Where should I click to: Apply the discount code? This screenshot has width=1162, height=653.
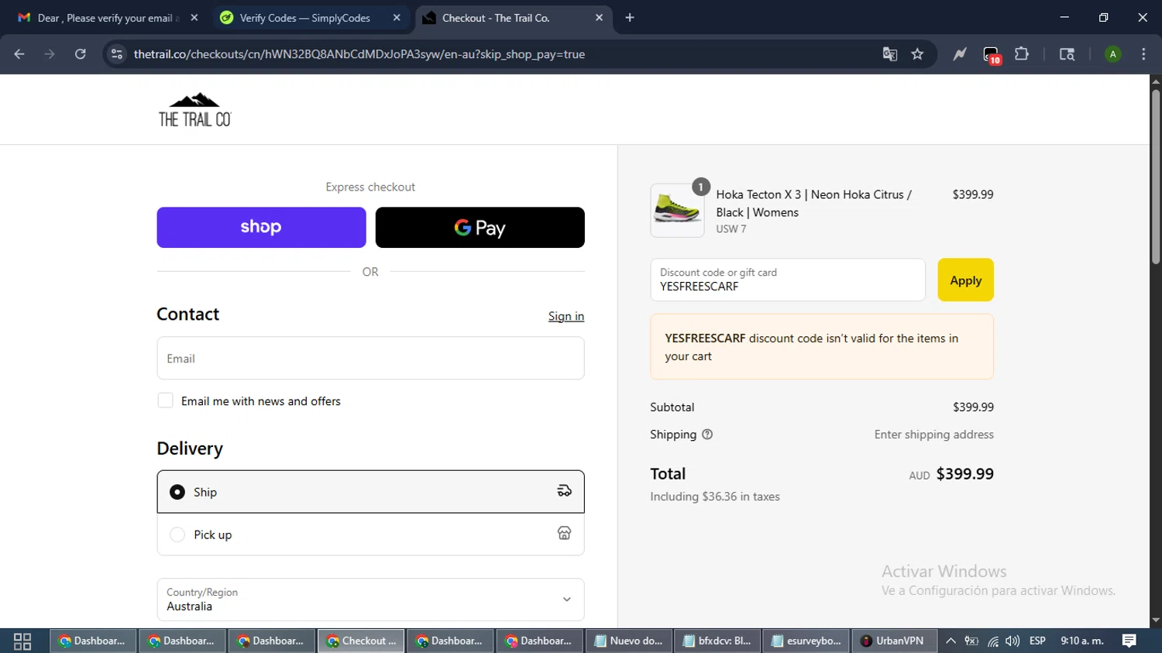click(965, 280)
